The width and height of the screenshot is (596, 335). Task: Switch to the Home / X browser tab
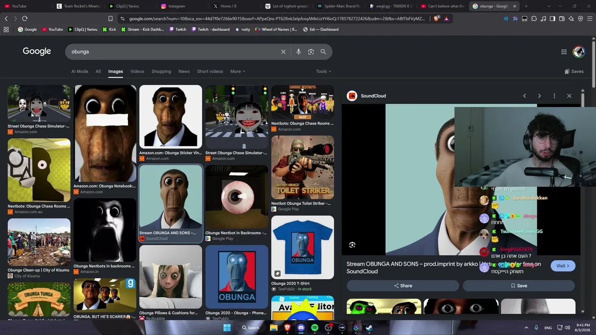[x=234, y=6]
